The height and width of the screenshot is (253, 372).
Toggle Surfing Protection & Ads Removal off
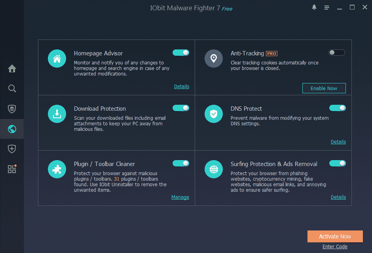pyautogui.click(x=337, y=163)
